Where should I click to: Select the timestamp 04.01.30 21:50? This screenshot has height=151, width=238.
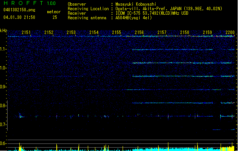point(19,17)
